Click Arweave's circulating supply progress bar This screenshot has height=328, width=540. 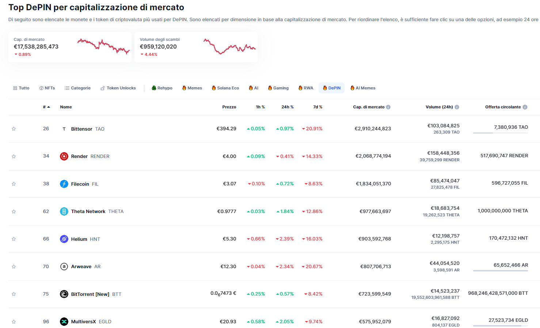pyautogui.click(x=501, y=271)
